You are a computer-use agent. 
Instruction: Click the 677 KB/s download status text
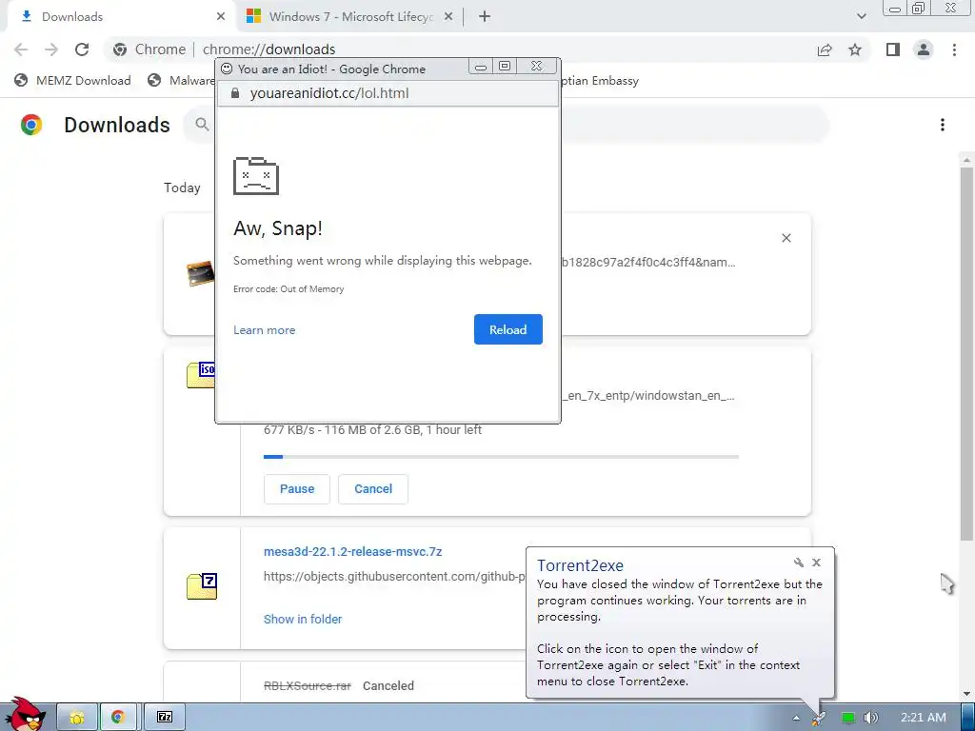coord(372,429)
